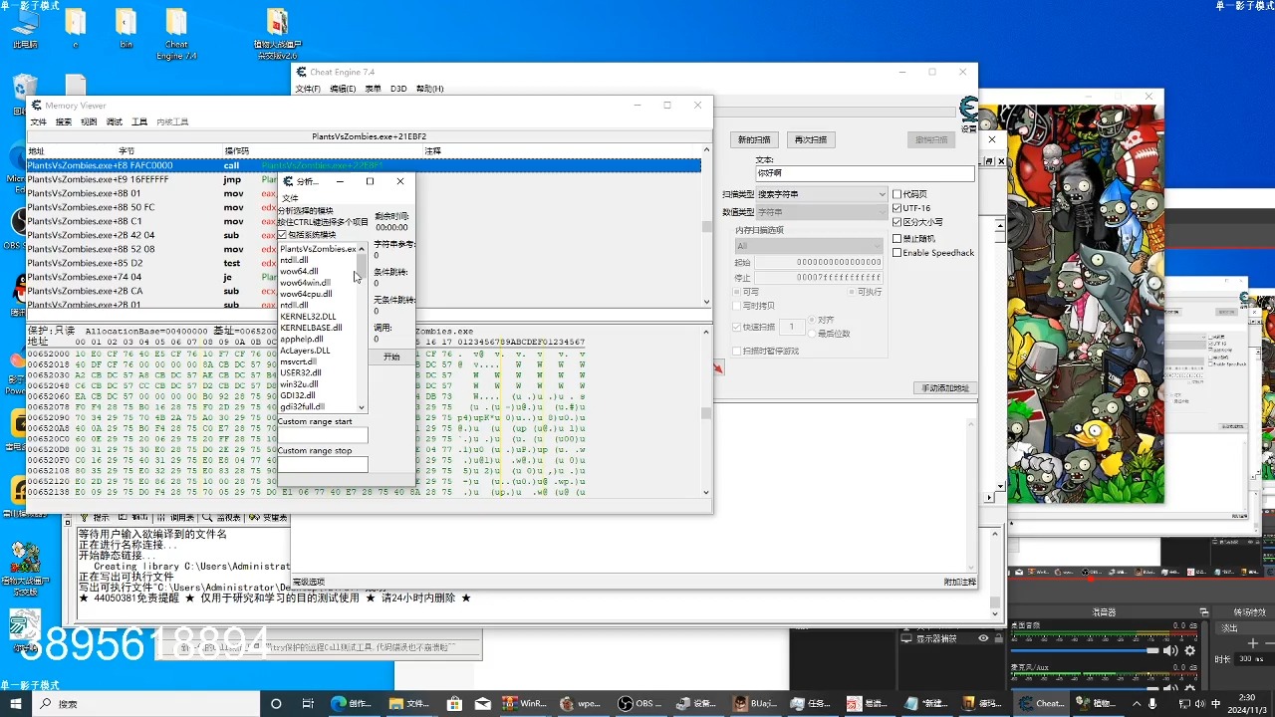Click disassembler scrollbar down arrow
The height and width of the screenshot is (717, 1275).
point(706,301)
